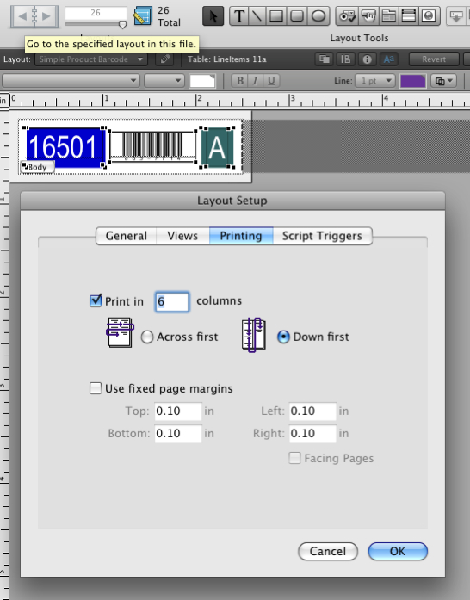Click the arrange panel icon in layout bar

[x=345, y=59]
